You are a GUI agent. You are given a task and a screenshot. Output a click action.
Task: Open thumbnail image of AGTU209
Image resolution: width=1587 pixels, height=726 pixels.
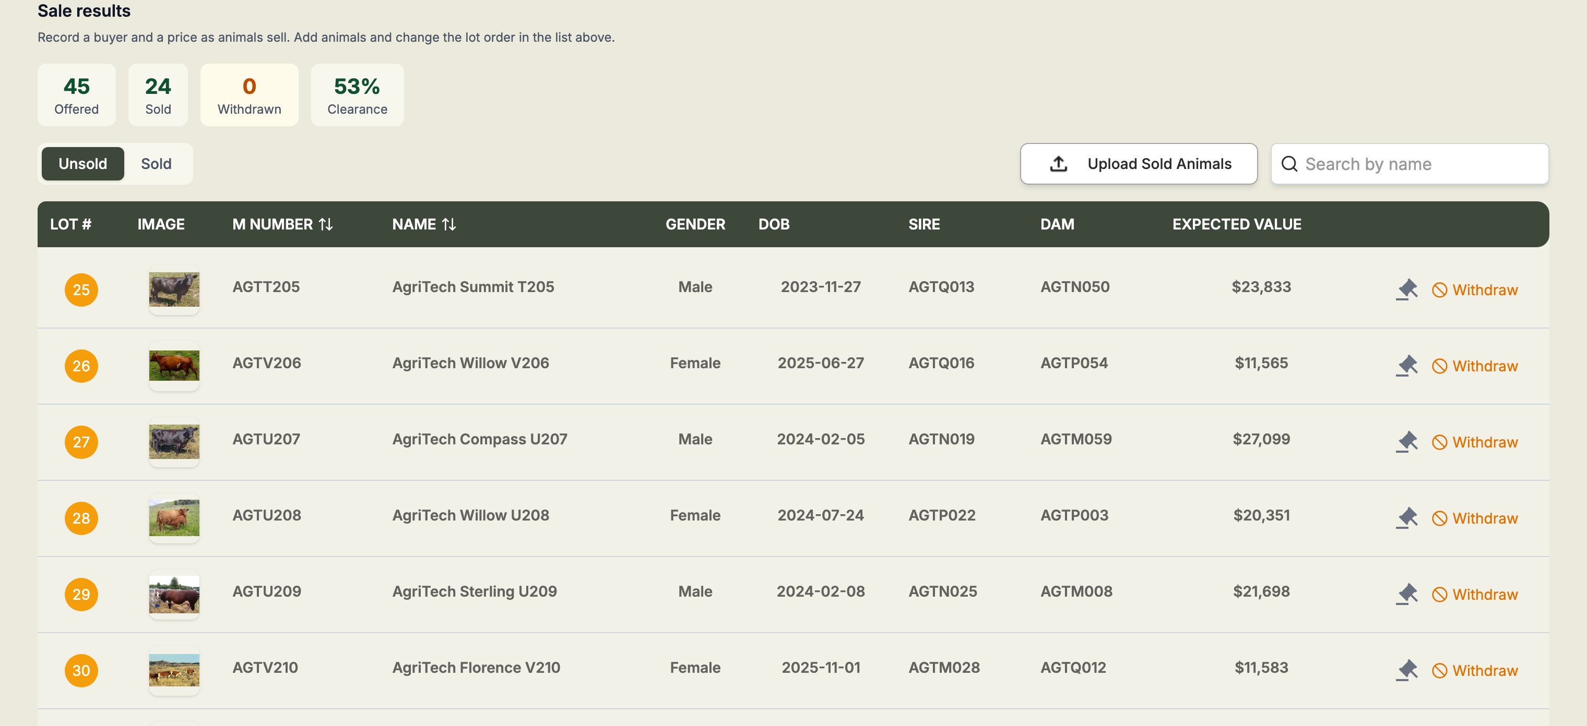(174, 595)
